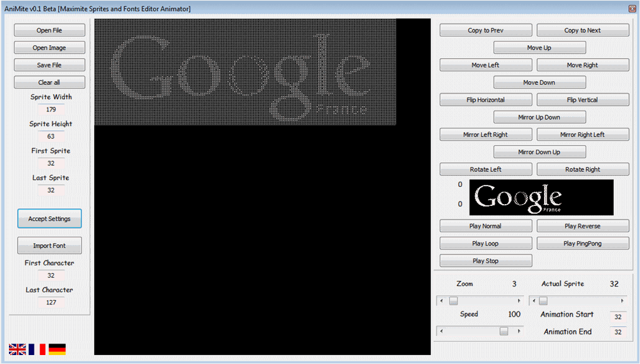Flip the sprite horizontally

coord(486,100)
